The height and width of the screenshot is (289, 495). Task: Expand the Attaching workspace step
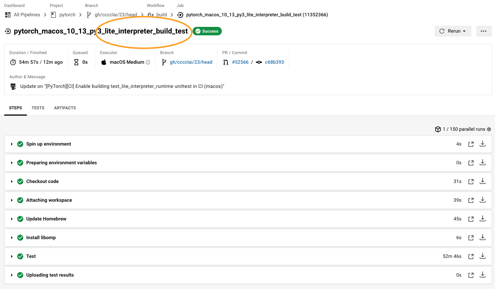coord(12,200)
